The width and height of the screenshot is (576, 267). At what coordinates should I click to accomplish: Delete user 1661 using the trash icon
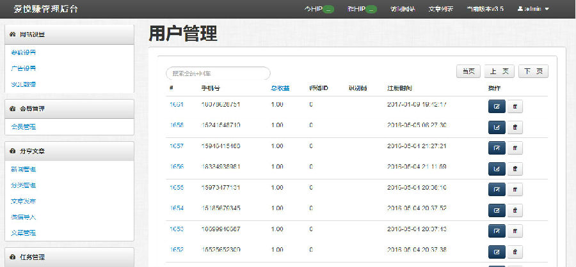click(x=515, y=107)
